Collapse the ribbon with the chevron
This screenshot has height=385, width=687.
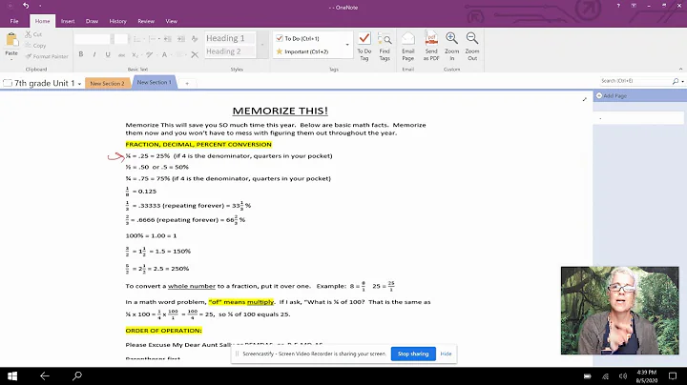[680, 69]
